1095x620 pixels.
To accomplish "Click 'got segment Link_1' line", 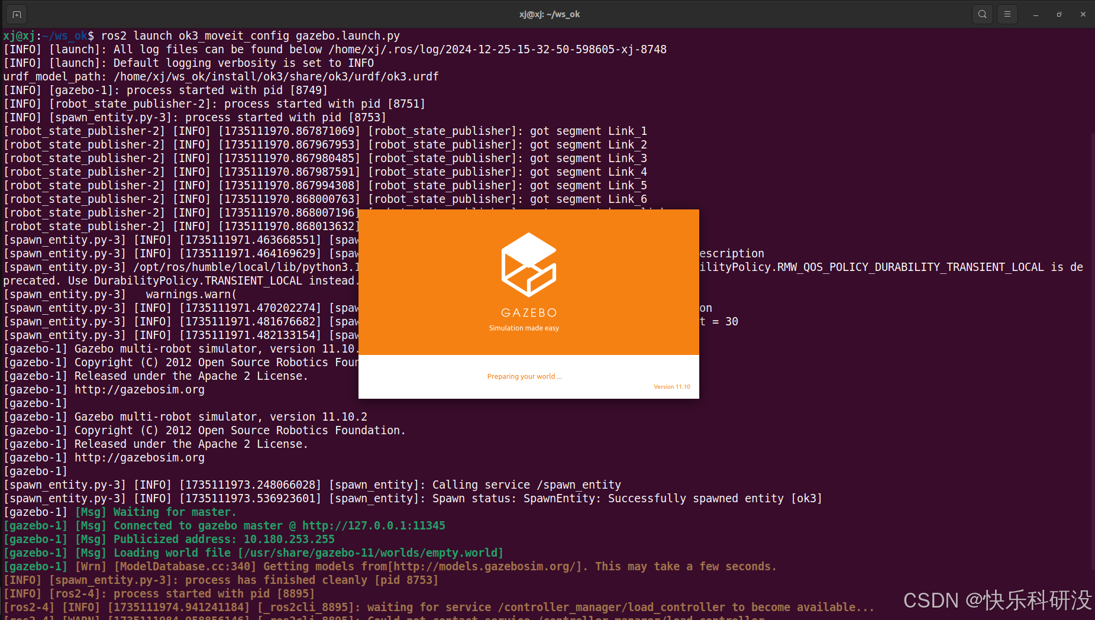I will pos(325,131).
